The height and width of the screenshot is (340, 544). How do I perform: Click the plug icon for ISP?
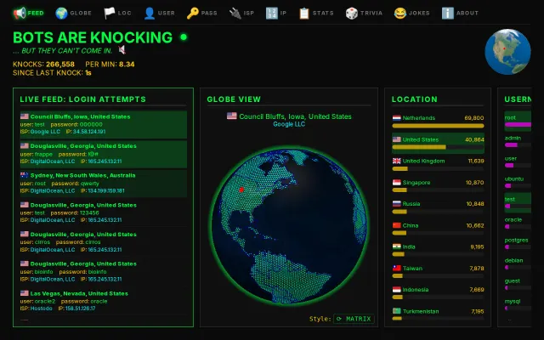pyautogui.click(x=235, y=14)
